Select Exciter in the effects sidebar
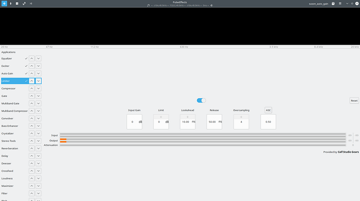 click(x=6, y=66)
